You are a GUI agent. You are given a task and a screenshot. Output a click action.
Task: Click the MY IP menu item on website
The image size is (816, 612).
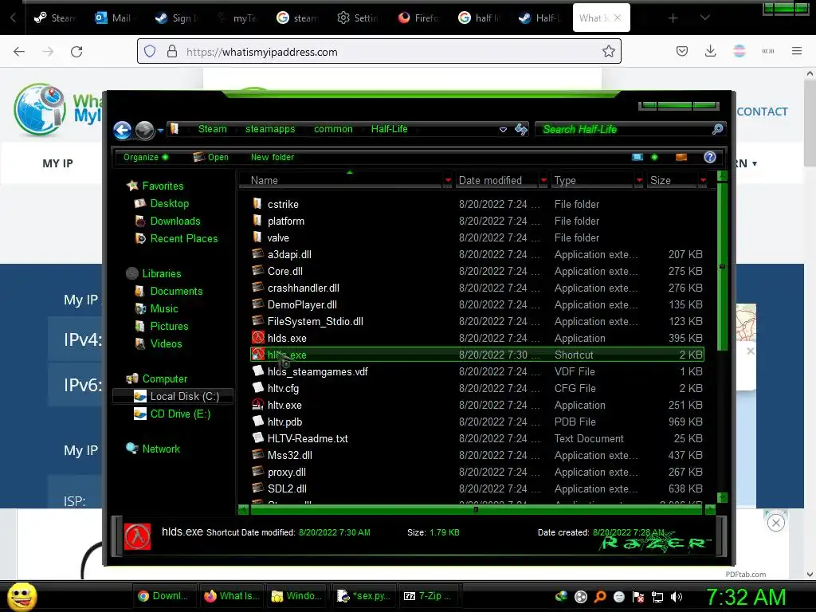[x=57, y=163]
